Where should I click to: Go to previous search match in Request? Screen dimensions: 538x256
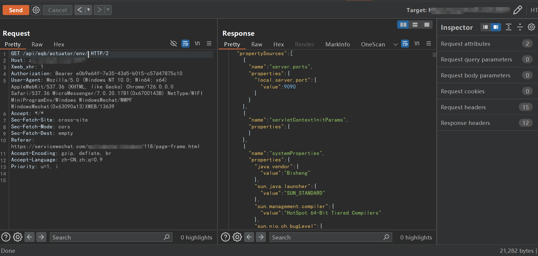tap(30, 237)
